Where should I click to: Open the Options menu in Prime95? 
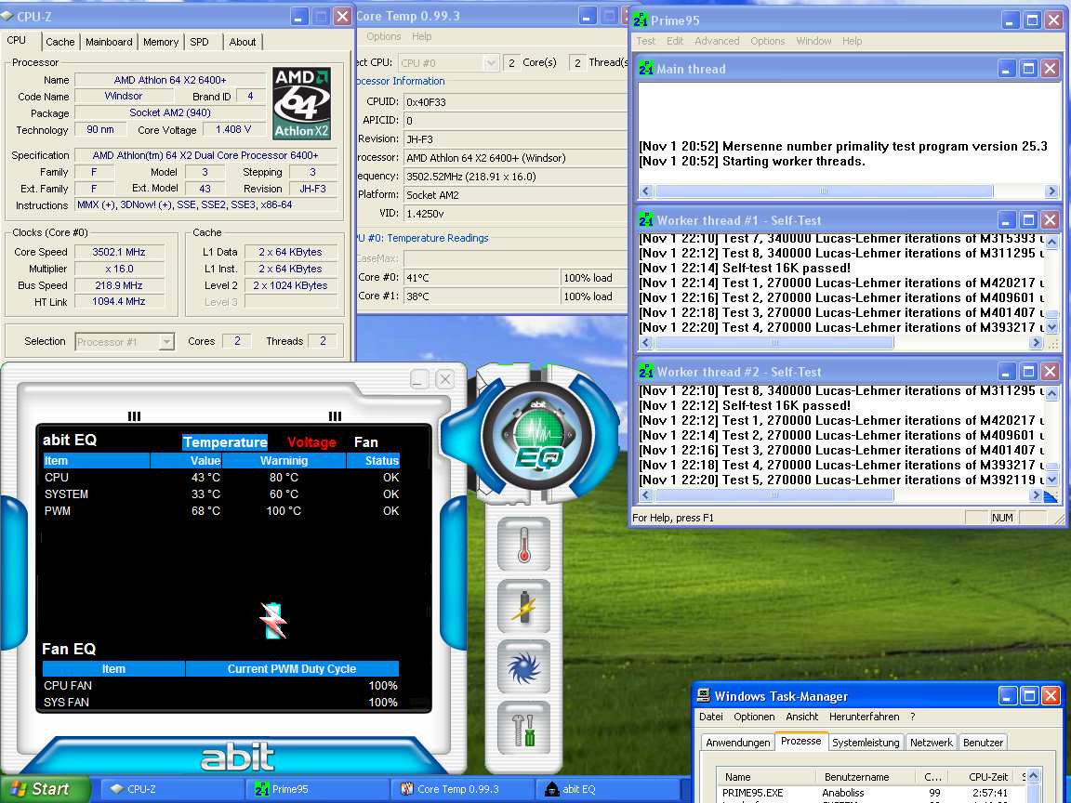coord(768,41)
